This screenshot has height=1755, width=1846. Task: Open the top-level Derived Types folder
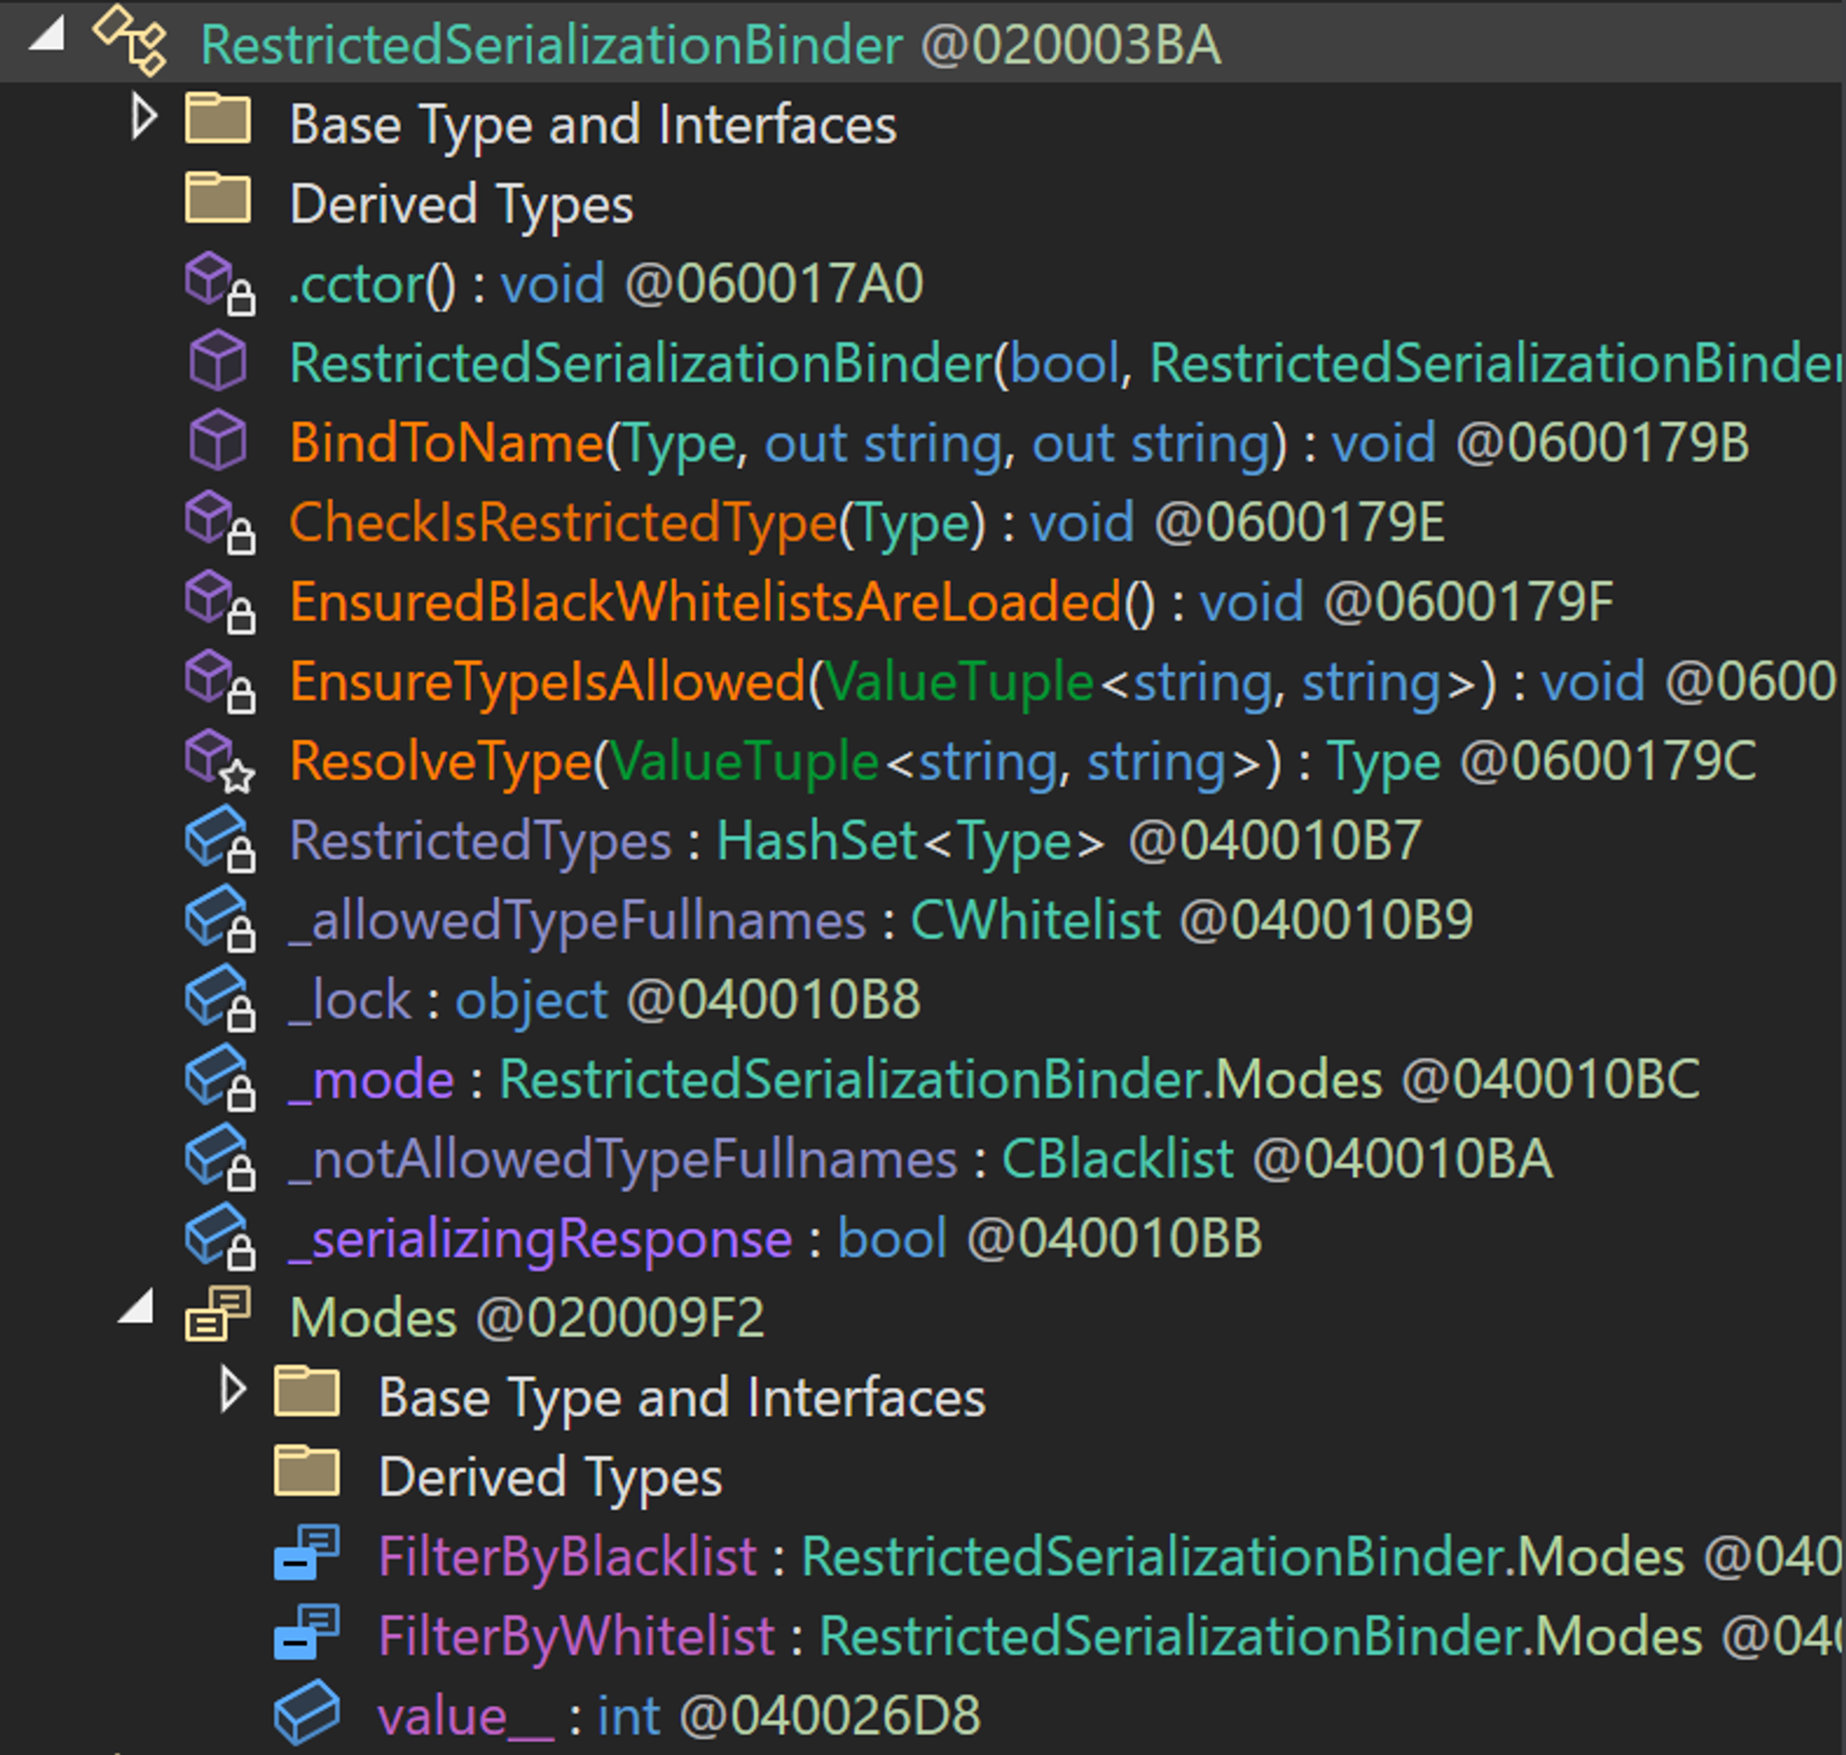[x=460, y=204]
